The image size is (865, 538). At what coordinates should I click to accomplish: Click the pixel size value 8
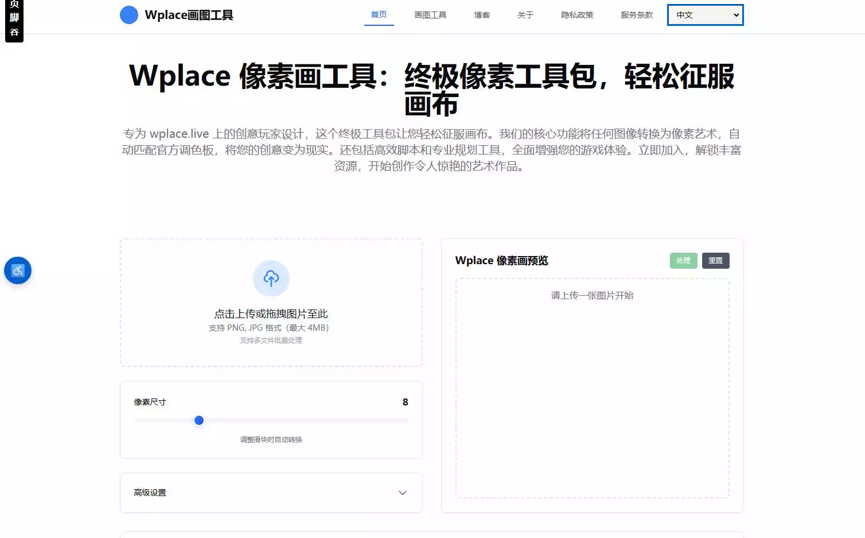pos(406,402)
